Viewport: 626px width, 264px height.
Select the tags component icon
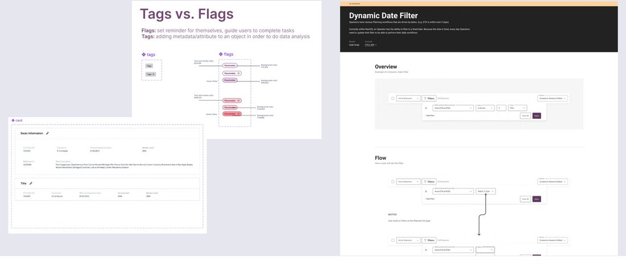[x=144, y=54]
